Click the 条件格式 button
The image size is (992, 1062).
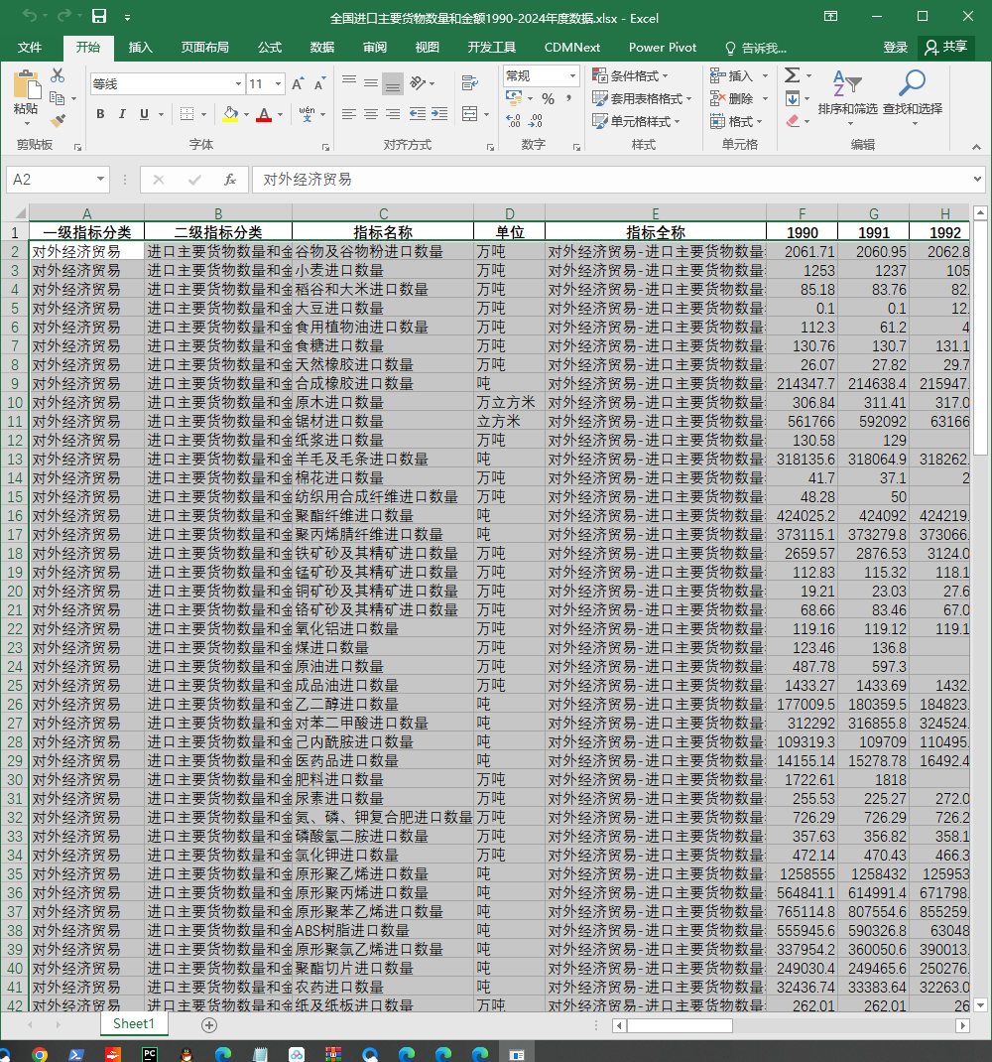coord(630,75)
